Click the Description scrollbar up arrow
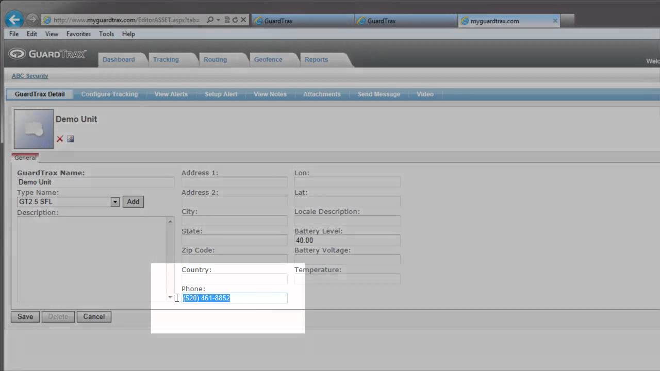 click(x=170, y=221)
